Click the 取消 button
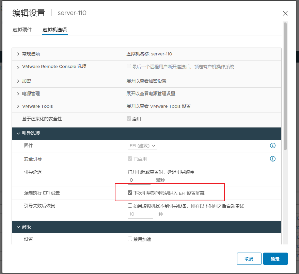 pos(249,259)
